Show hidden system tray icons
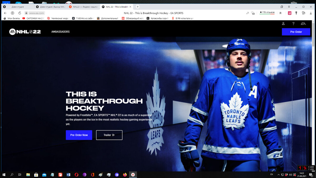Screen dimensions: 316x178 279,175
